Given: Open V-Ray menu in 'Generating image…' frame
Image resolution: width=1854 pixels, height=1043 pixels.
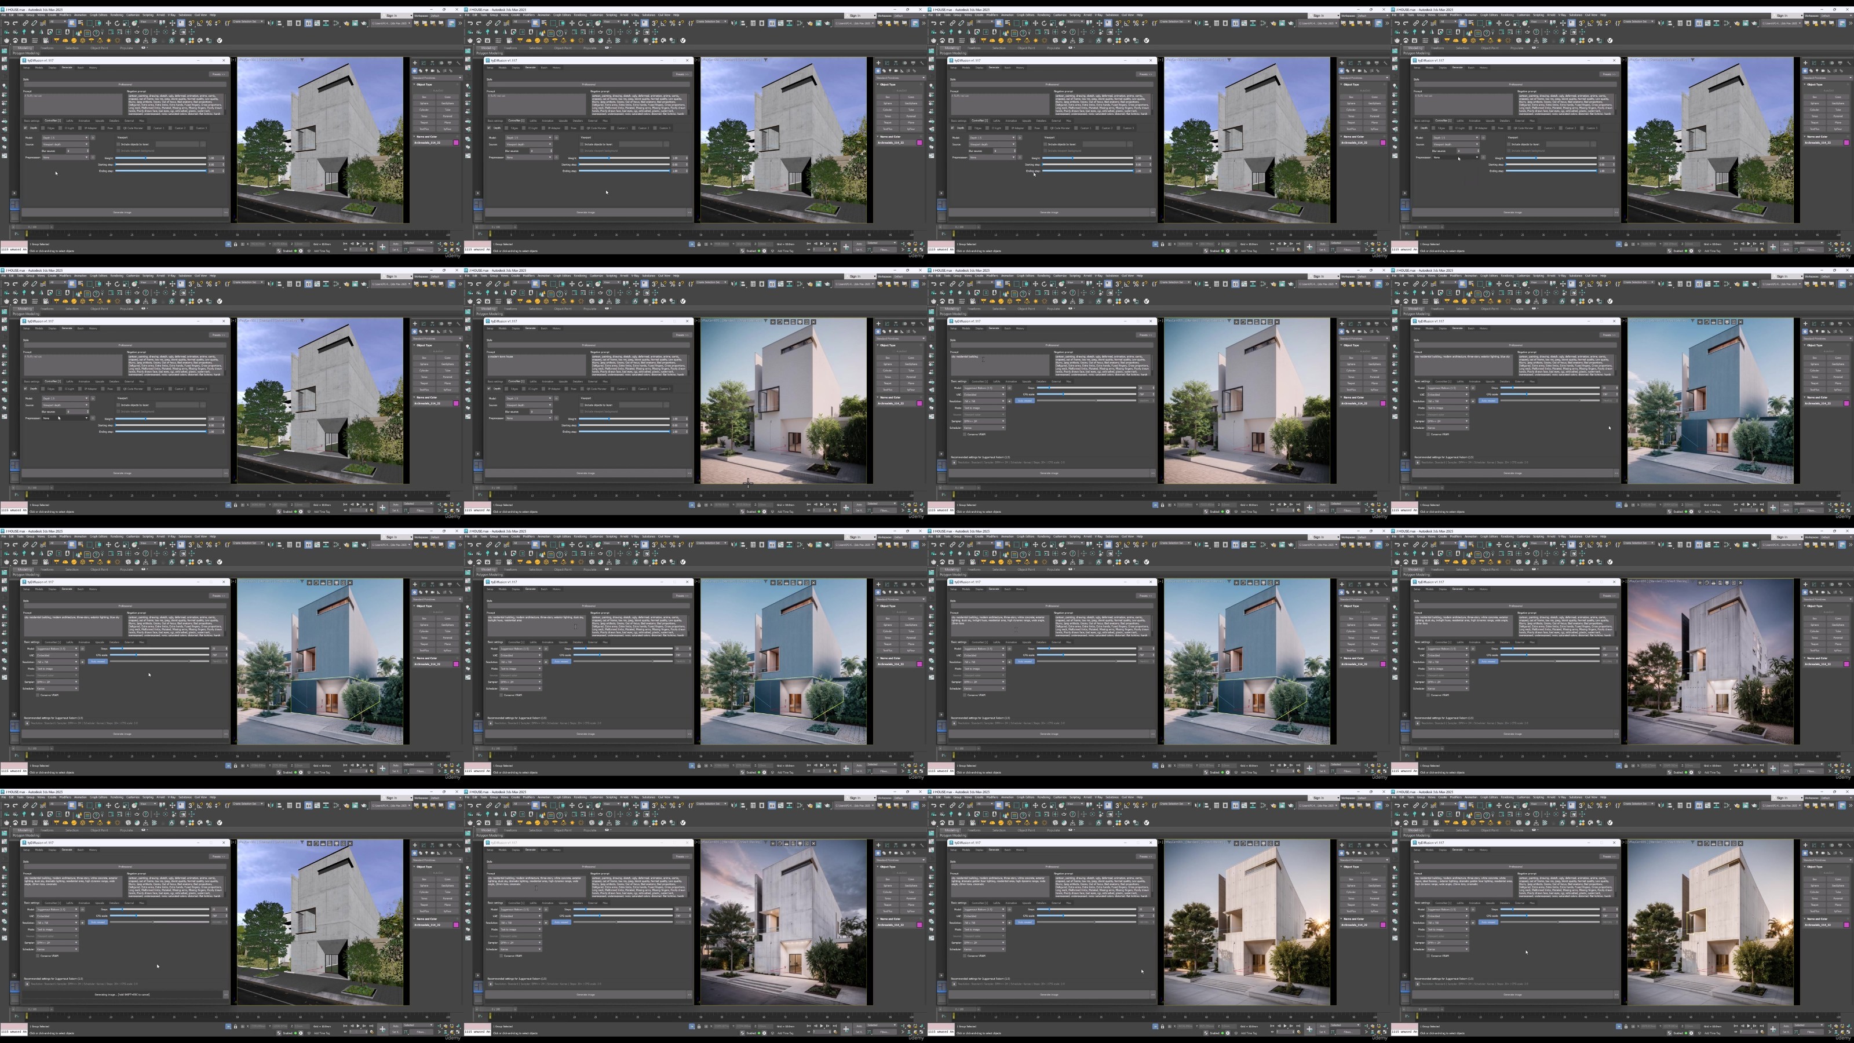Looking at the screenshot, I should coord(171,797).
